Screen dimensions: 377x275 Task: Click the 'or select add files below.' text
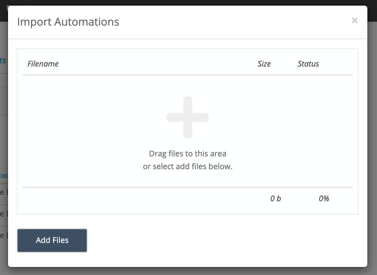[188, 166]
